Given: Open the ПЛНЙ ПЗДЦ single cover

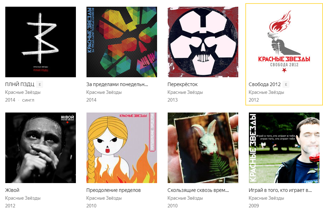Looking at the screenshot, I should point(41,42).
